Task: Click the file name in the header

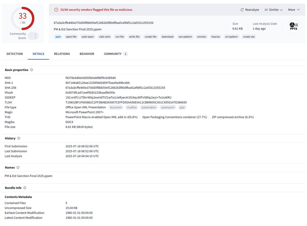Action: [78, 29]
